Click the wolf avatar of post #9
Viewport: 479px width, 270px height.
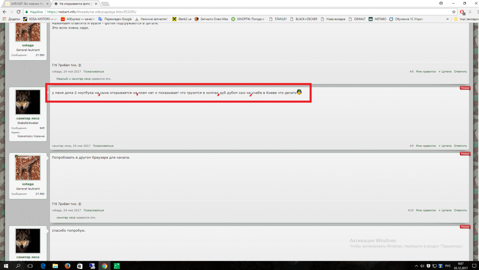pyautogui.click(x=28, y=102)
